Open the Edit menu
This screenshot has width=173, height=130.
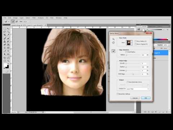(x=9, y=18)
